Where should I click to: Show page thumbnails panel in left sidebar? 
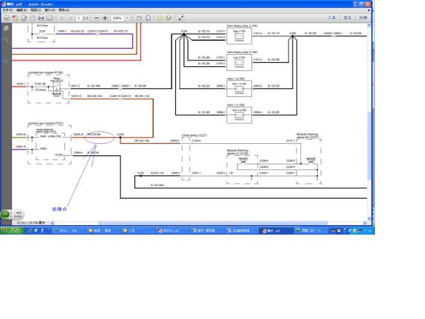(x=6, y=28)
